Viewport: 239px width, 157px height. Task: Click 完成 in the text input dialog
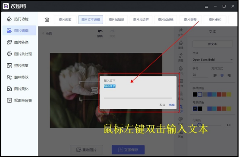172,105
